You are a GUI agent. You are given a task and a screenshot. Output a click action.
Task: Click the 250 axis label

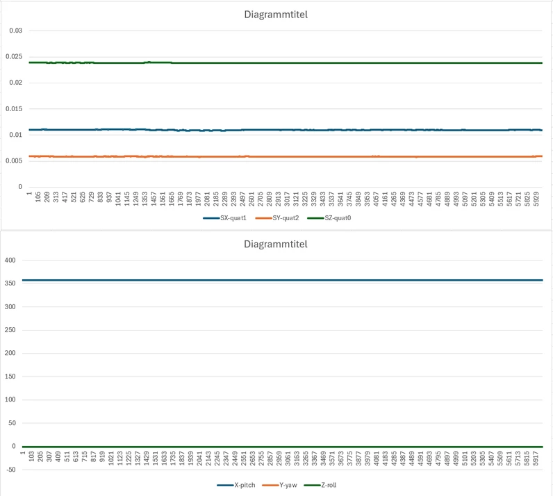click(x=10, y=330)
